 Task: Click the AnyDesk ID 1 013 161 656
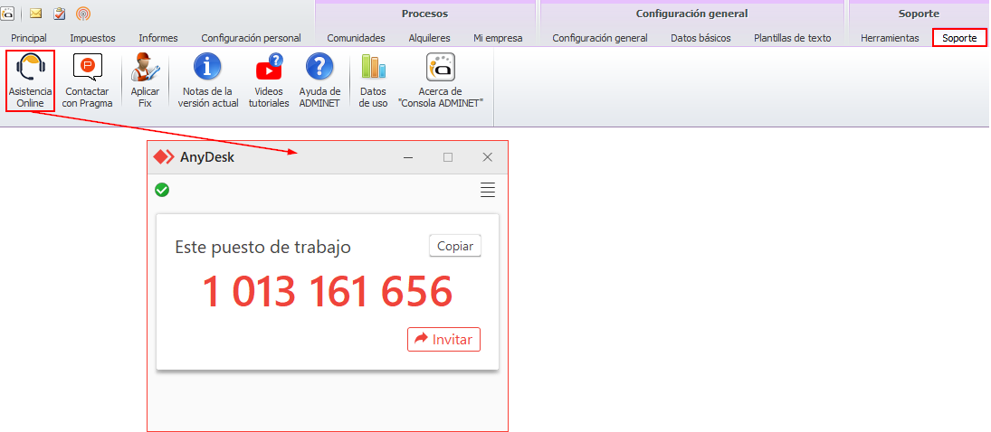(328, 292)
